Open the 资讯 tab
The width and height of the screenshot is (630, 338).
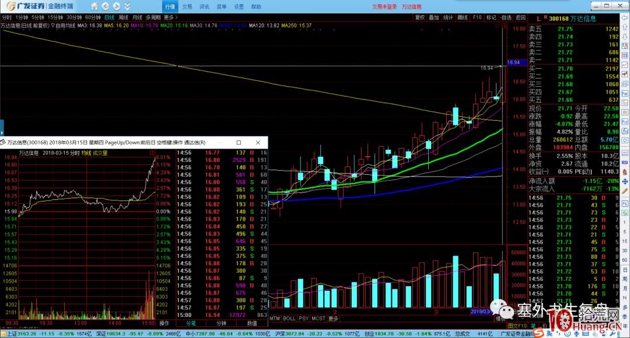[x=205, y=7]
